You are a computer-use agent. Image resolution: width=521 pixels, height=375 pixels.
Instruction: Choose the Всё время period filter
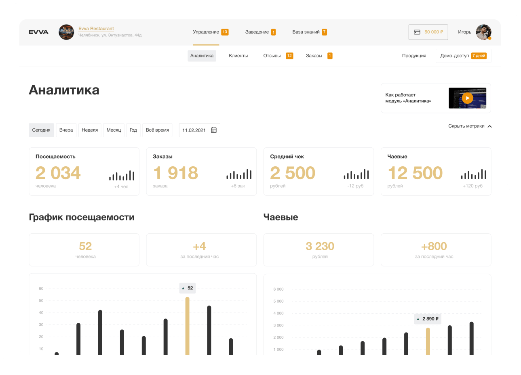[157, 130]
